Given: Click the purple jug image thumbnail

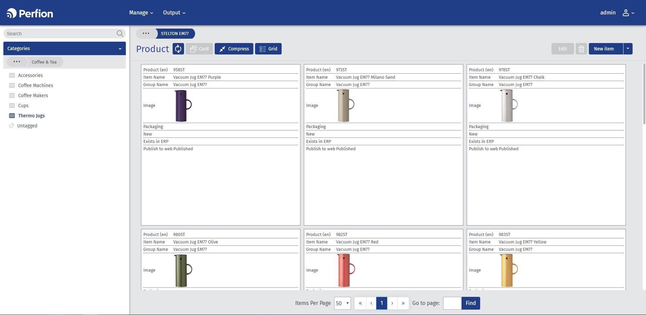Looking at the screenshot, I should click(x=183, y=106).
